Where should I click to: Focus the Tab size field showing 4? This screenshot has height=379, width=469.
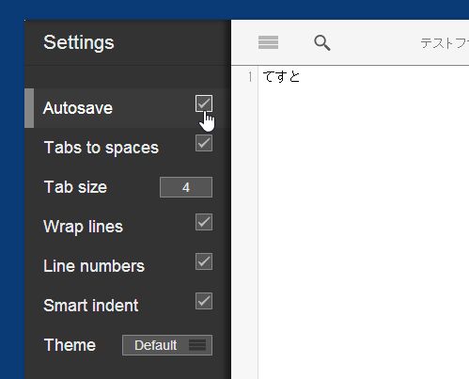click(x=186, y=187)
